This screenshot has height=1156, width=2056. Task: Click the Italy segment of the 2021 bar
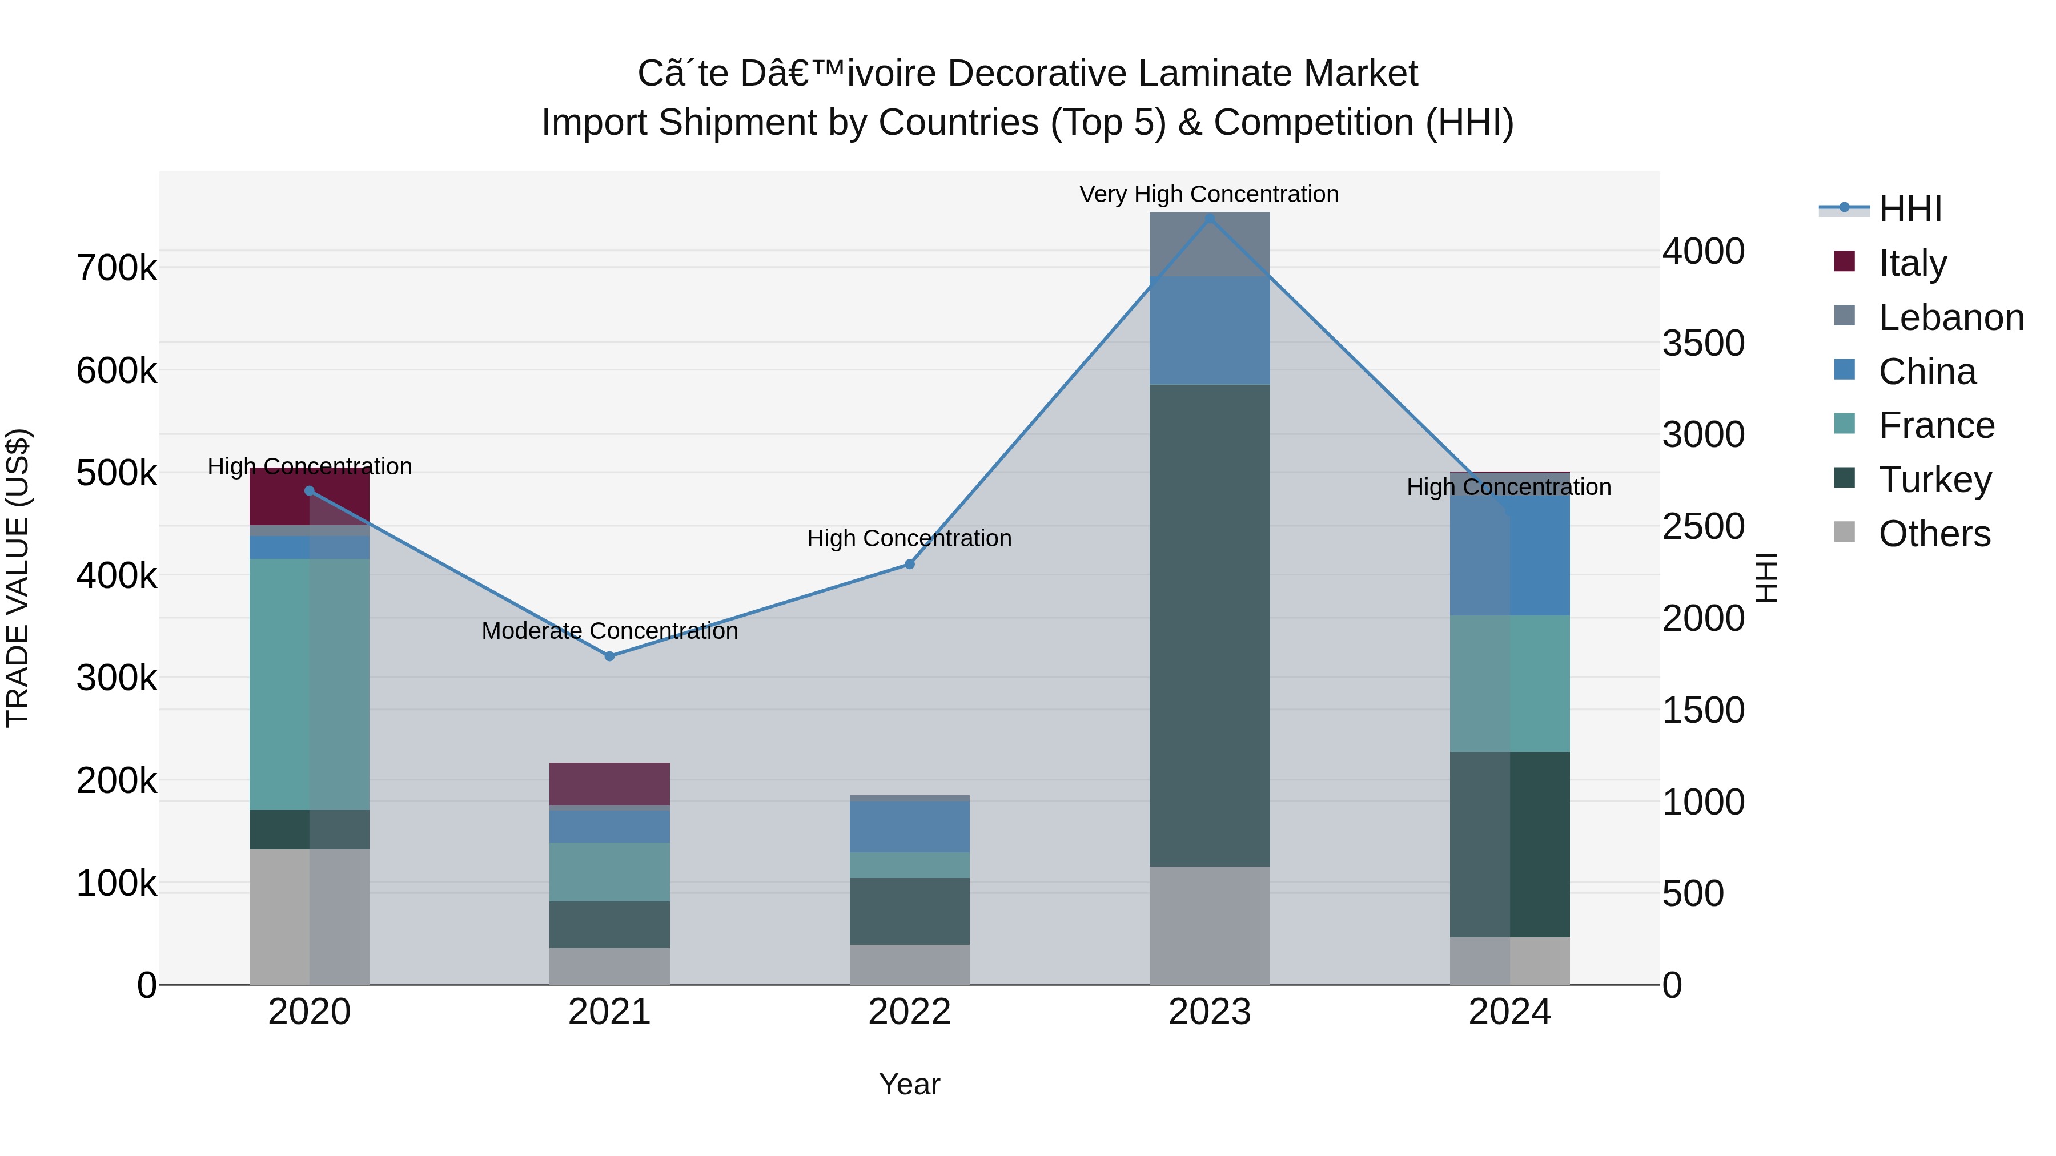pyautogui.click(x=610, y=784)
